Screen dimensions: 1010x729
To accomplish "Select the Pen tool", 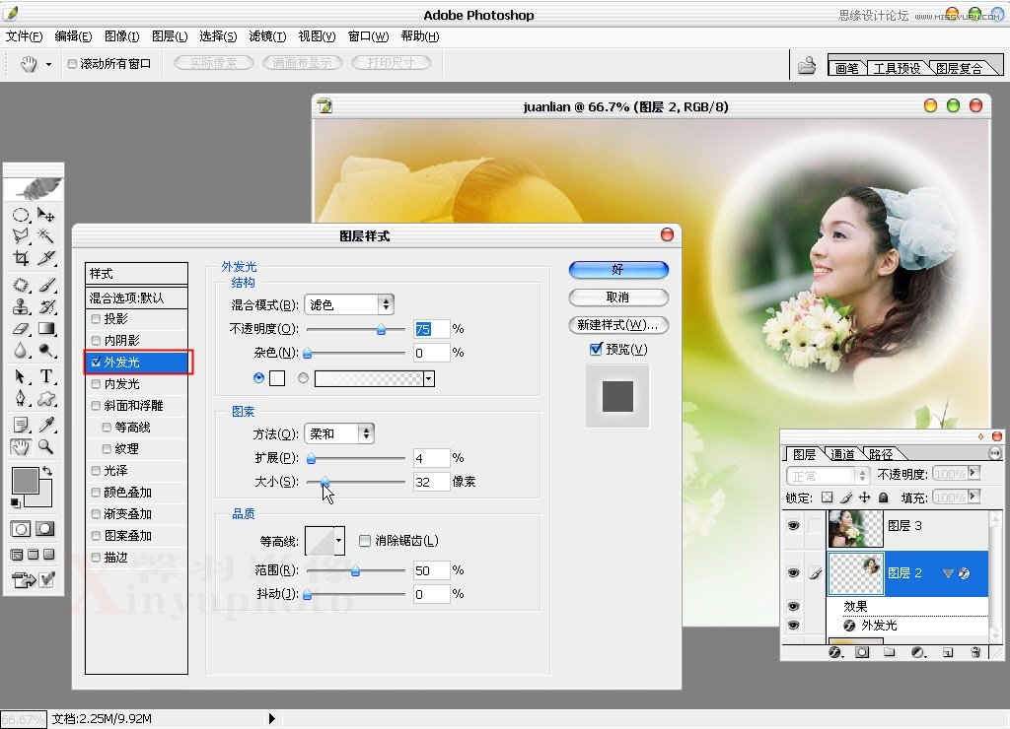I will (x=21, y=398).
